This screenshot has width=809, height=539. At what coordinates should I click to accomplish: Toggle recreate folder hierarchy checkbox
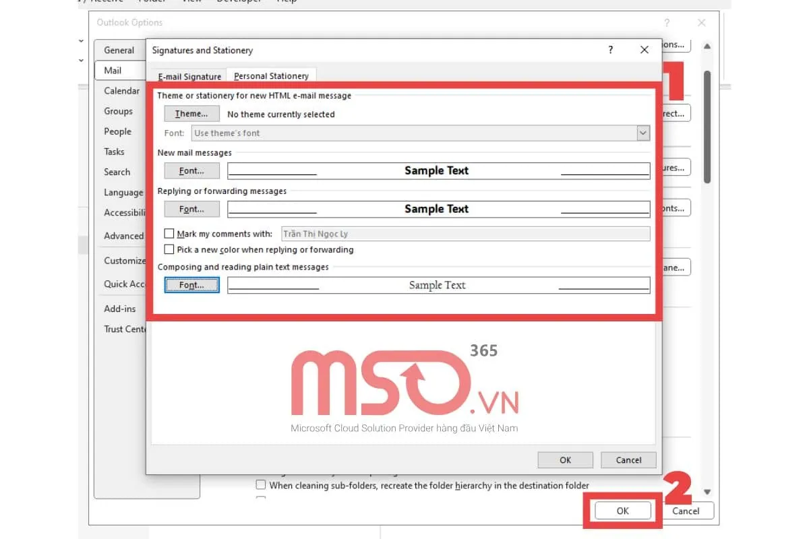pos(260,485)
